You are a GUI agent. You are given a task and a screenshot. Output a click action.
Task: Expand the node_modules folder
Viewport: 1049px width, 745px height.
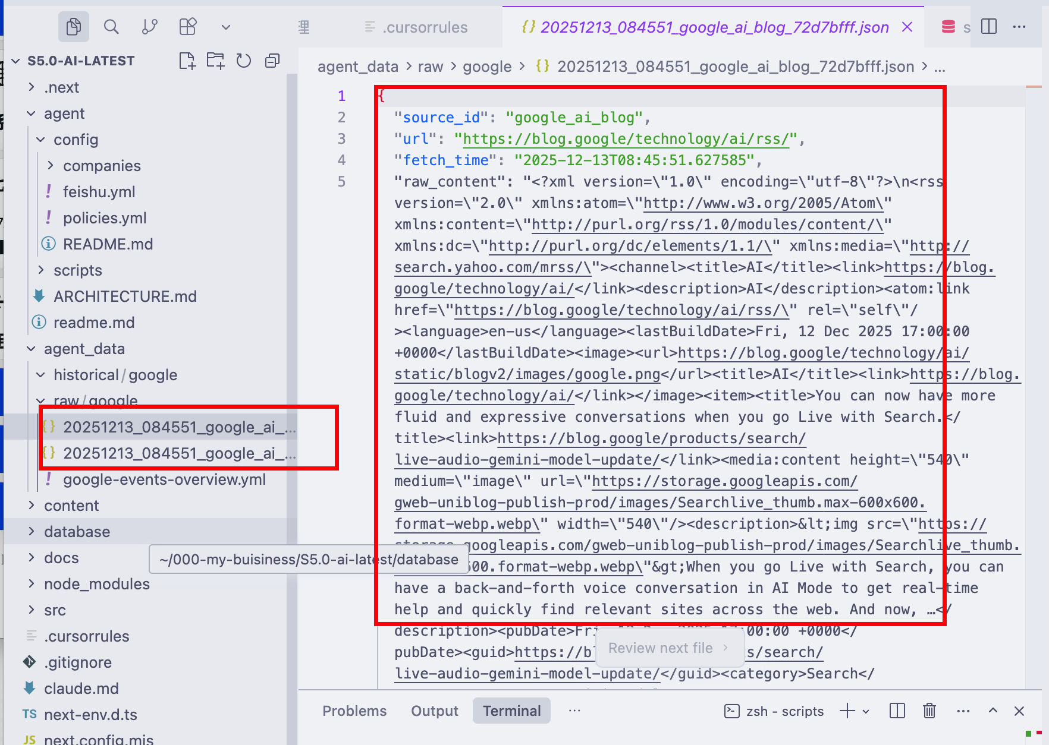click(x=96, y=584)
